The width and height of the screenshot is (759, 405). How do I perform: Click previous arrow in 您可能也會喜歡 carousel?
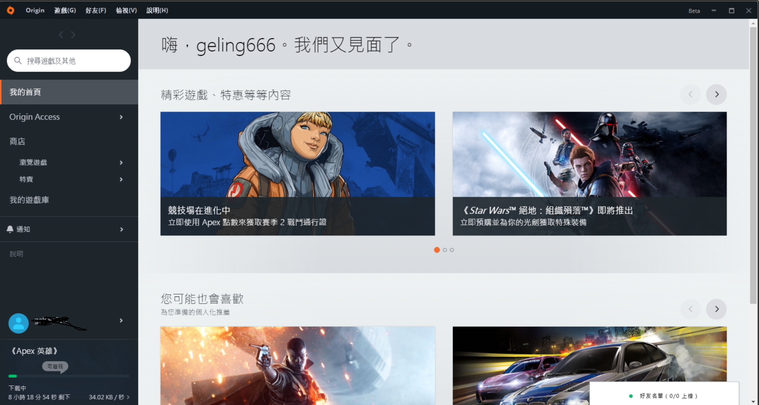point(690,309)
